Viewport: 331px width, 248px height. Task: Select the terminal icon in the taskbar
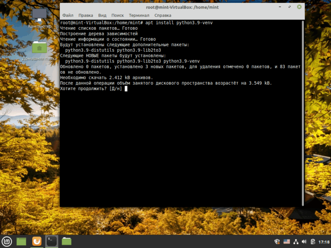click(52, 241)
